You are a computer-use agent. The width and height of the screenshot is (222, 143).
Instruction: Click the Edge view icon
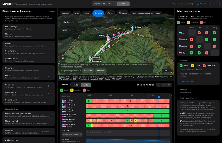coord(120,13)
